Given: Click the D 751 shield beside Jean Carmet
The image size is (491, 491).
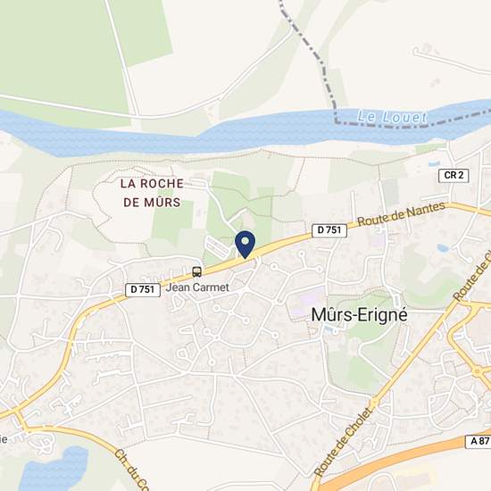Looking at the screenshot, I should pyautogui.click(x=143, y=289).
